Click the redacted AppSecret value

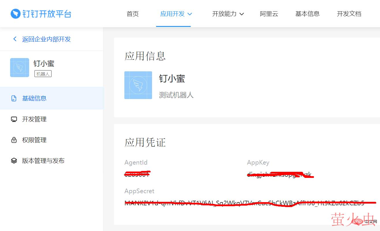tap(250, 203)
